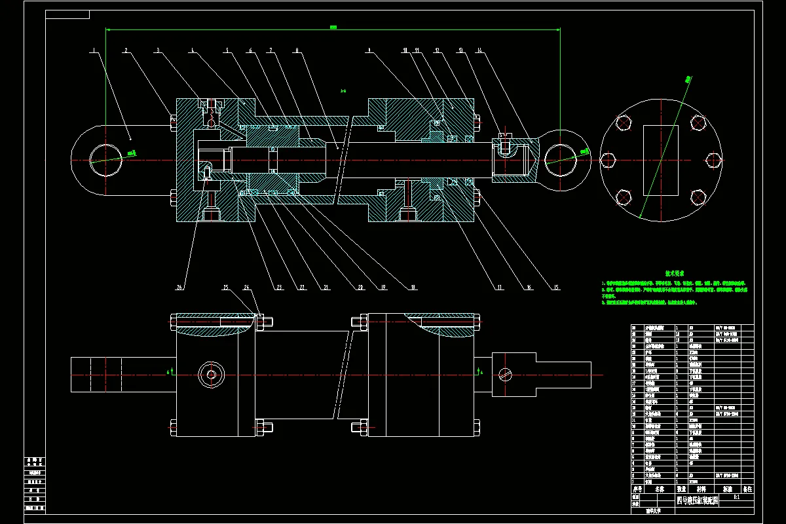Click leader callout number 22 below section view
The width and height of the screenshot is (786, 524).
(302, 286)
